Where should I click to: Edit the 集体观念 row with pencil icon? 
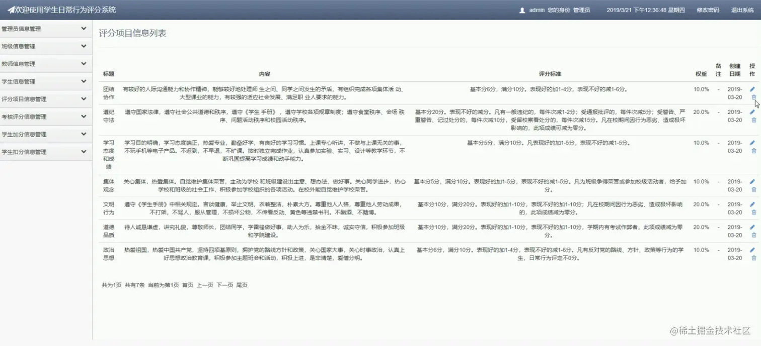click(x=752, y=182)
